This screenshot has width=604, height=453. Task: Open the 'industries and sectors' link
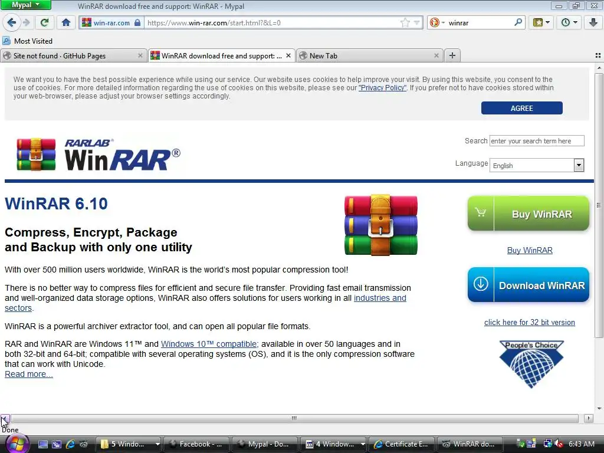[380, 298]
